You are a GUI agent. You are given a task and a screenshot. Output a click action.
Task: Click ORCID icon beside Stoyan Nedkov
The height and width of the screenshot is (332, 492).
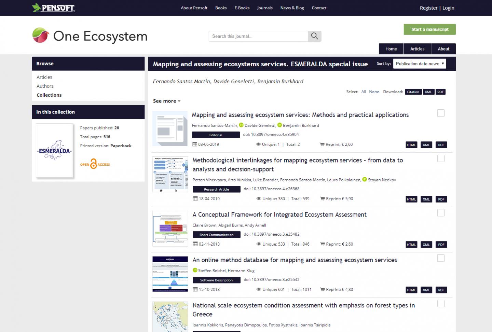[x=365, y=179]
